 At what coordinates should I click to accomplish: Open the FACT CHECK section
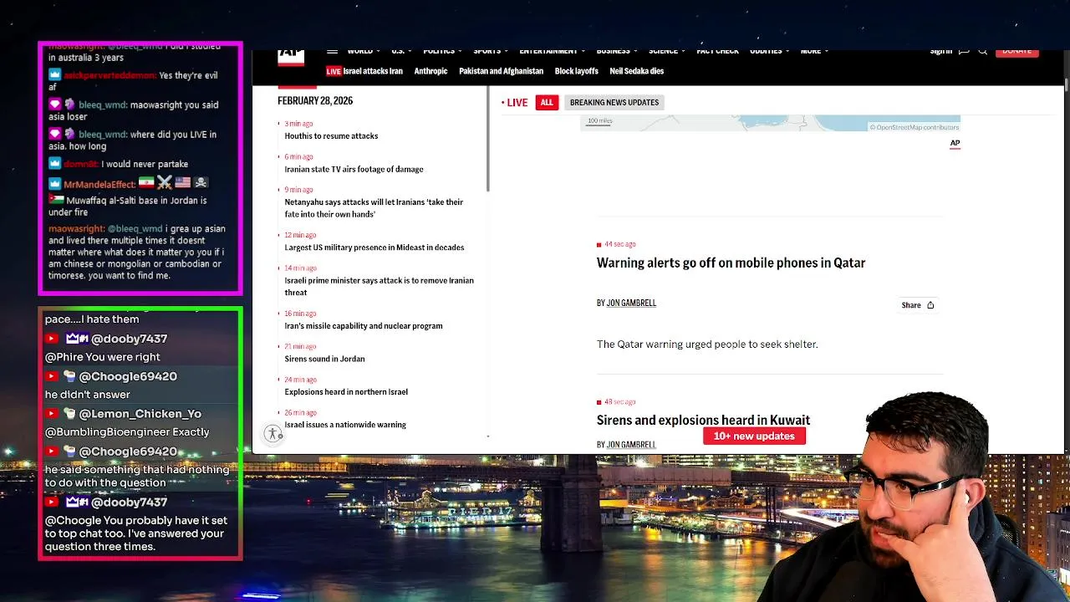click(x=717, y=52)
